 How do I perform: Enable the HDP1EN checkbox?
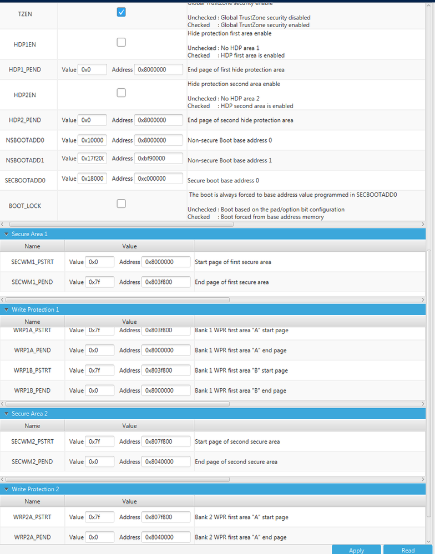point(121,42)
